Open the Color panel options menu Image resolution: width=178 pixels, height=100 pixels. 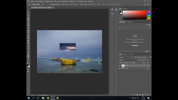(150, 9)
